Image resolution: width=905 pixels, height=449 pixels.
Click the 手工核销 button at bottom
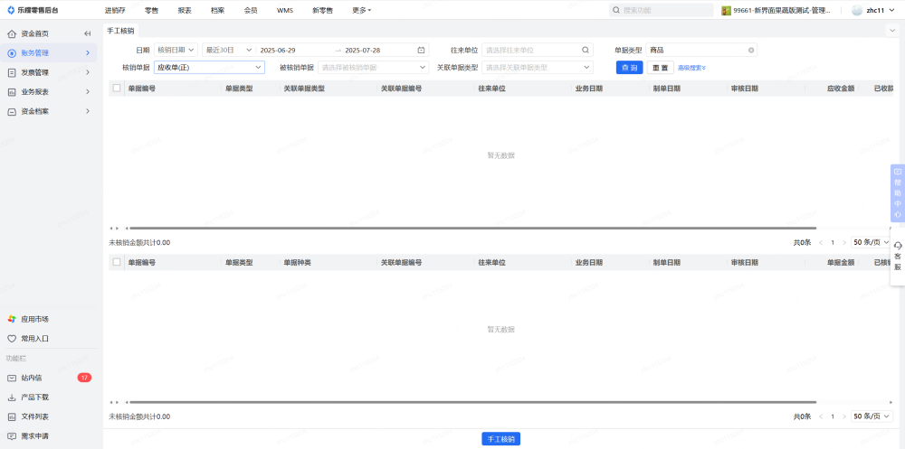pyautogui.click(x=500, y=439)
